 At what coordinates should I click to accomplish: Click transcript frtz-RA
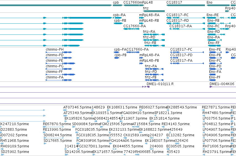click(154, 34)
